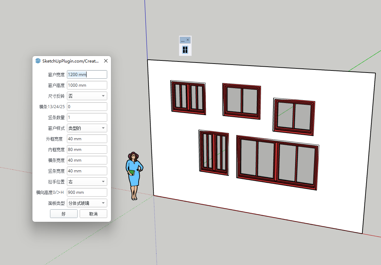Click the create window tool icon
The height and width of the screenshot is (265, 381).
point(185,50)
